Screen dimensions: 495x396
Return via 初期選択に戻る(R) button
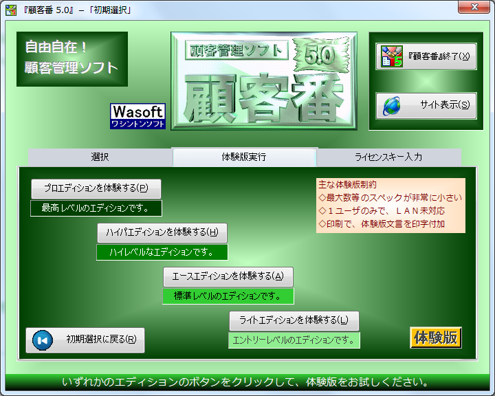pyautogui.click(x=85, y=340)
